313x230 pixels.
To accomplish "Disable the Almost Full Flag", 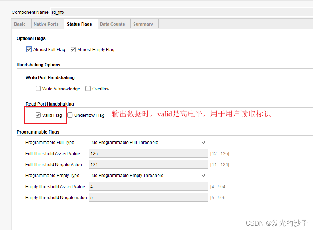I will 29,49.
